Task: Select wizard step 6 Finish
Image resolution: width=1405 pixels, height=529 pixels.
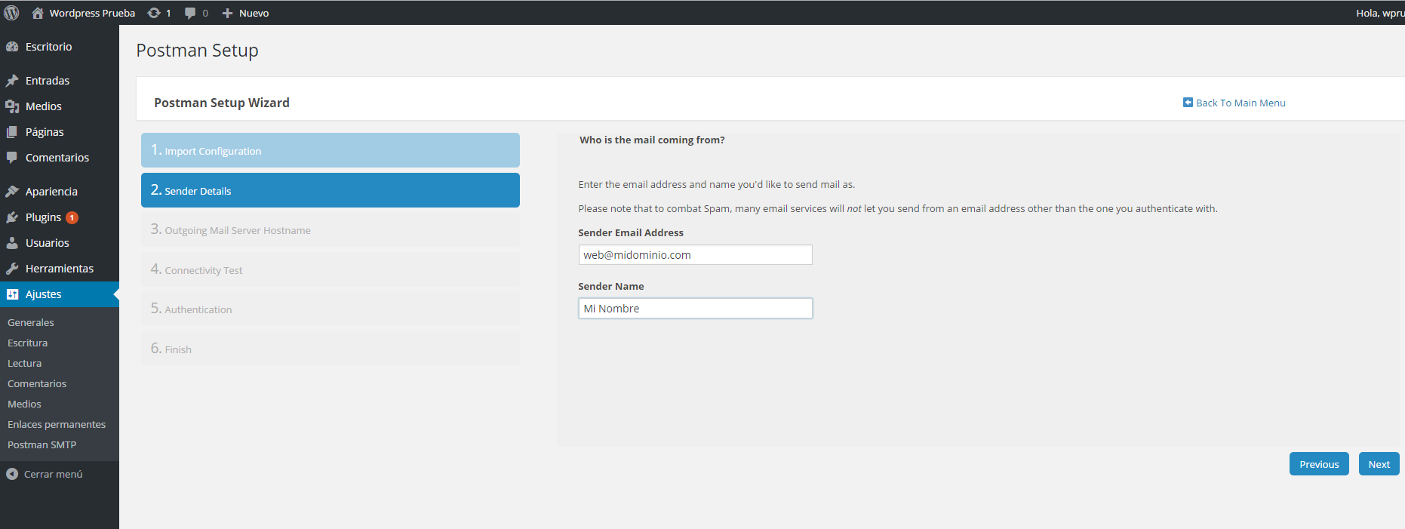Action: (x=330, y=349)
